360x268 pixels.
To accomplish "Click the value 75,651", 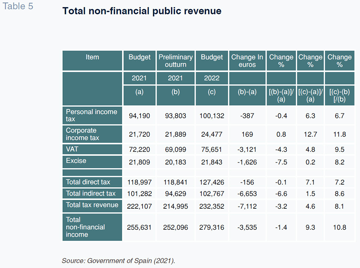I will click(212, 150).
